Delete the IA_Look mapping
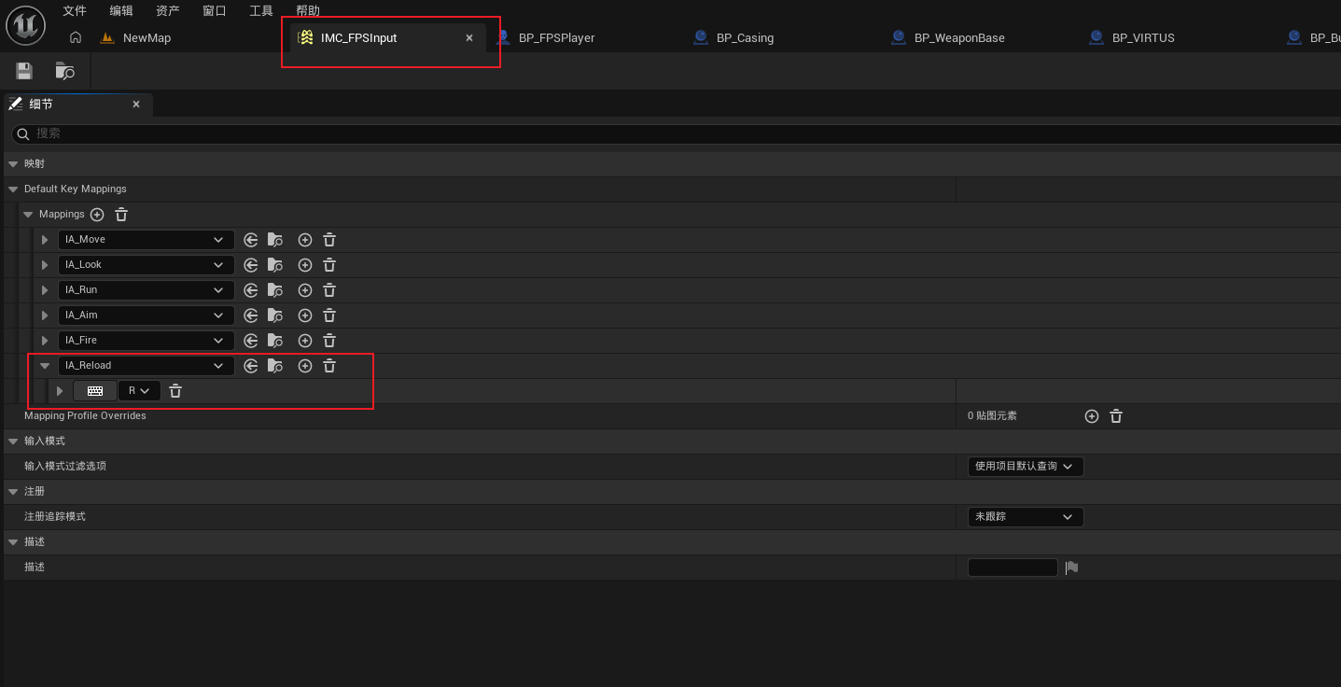The image size is (1341, 687). pos(329,265)
